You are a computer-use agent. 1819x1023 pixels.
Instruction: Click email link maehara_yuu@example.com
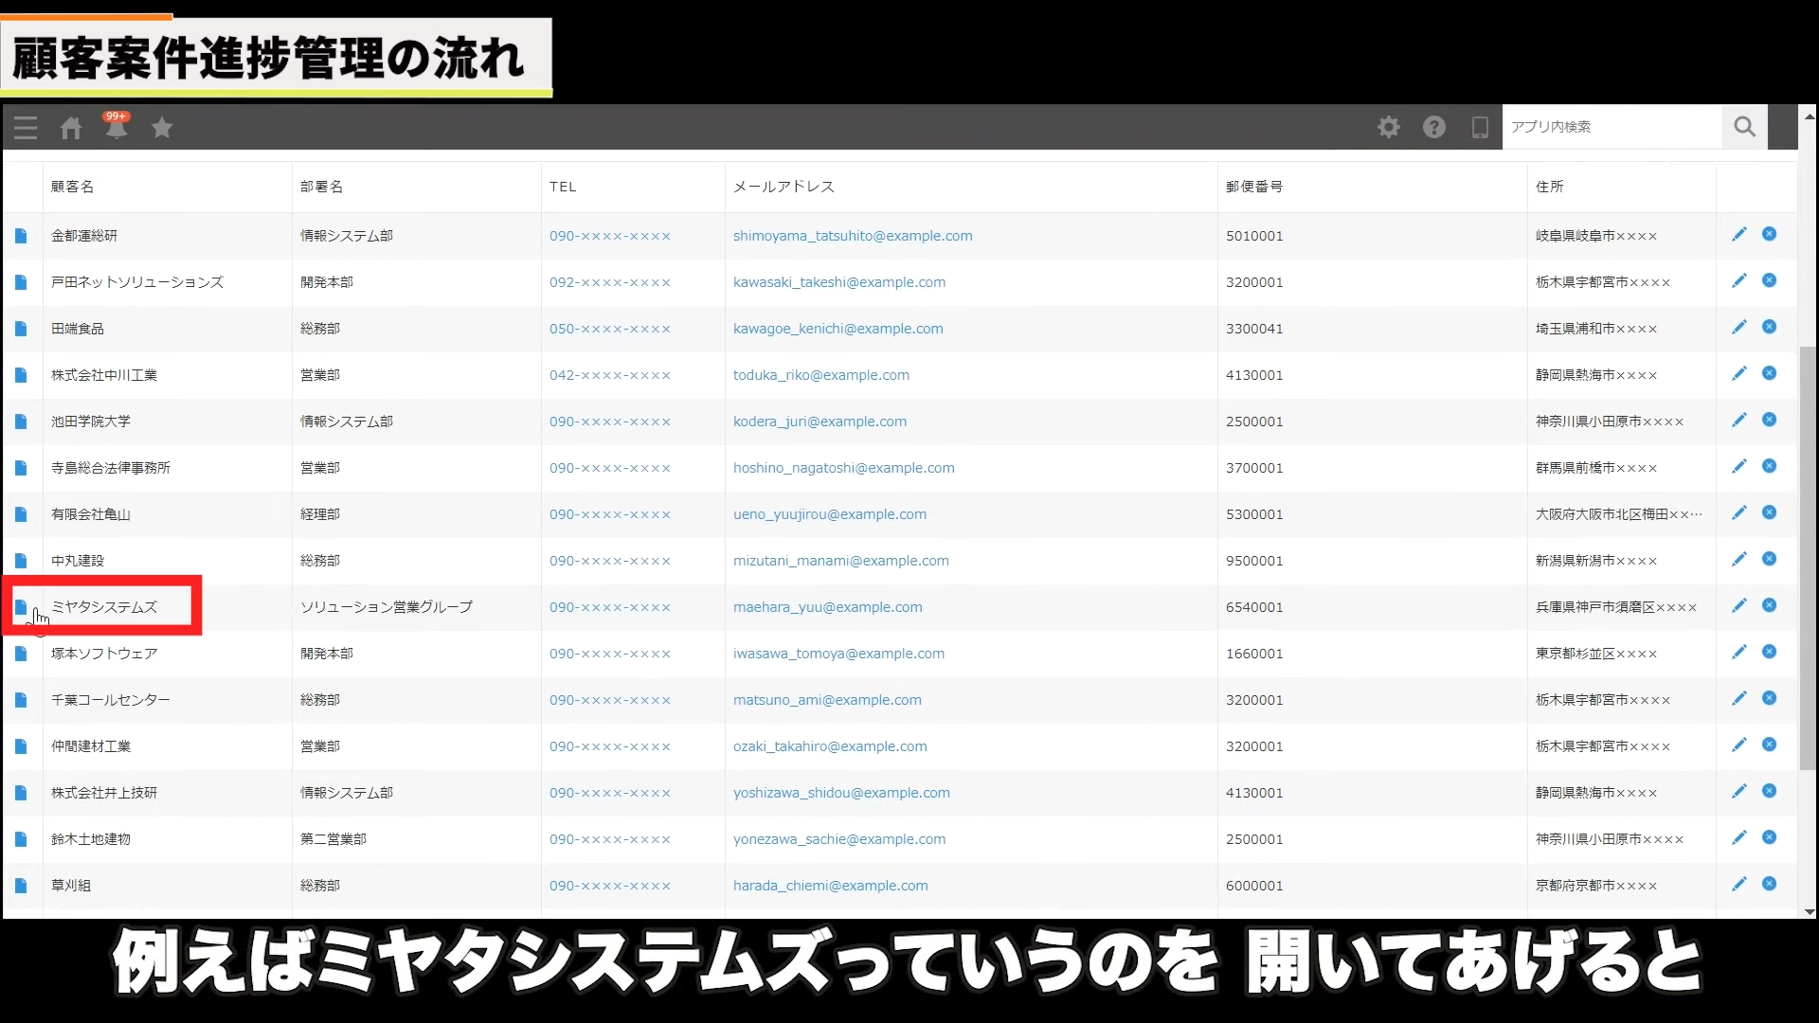[827, 607]
